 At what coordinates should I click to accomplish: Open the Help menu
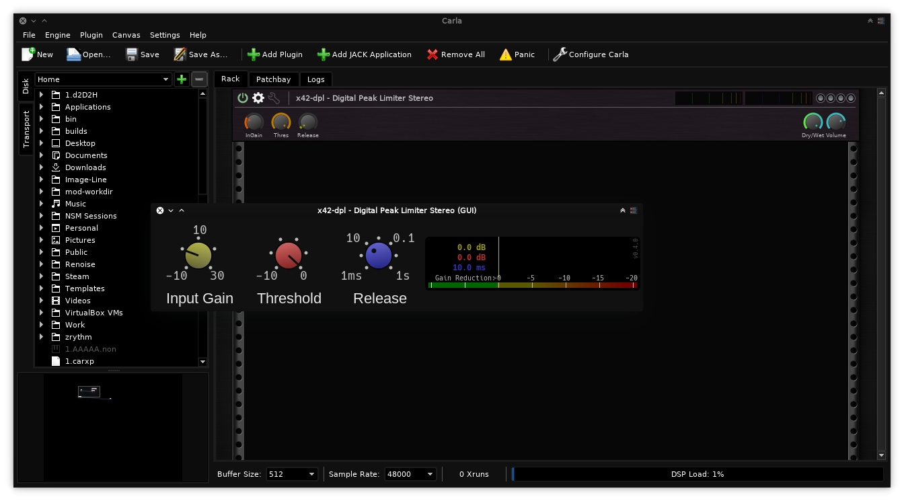point(198,35)
